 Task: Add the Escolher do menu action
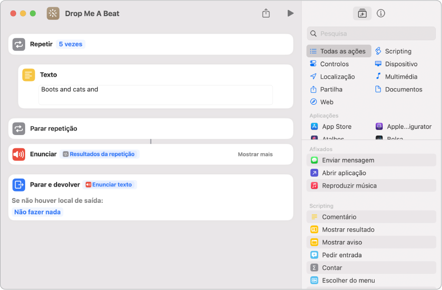371,280
